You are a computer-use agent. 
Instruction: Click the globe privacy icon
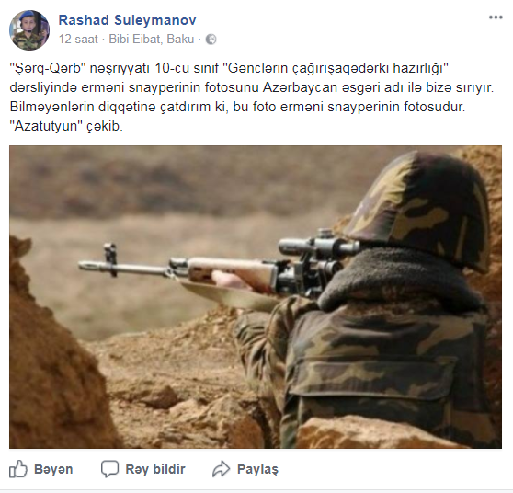tap(211, 40)
